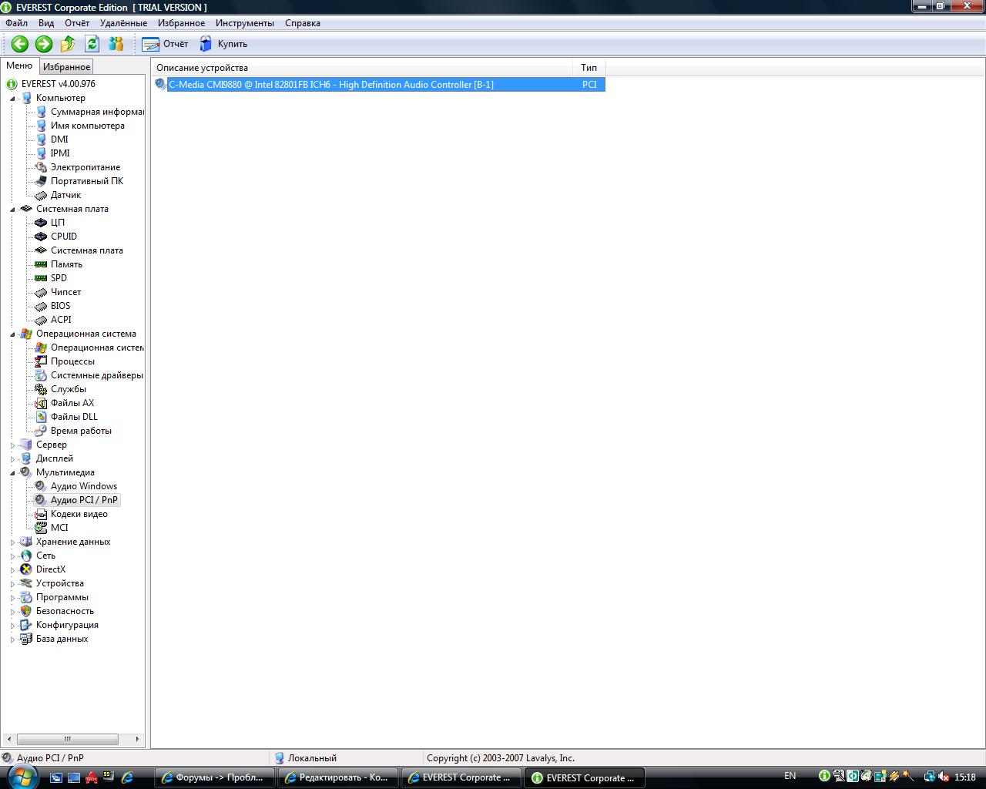
Task: Click Локальный in the status bar
Action: click(312, 758)
